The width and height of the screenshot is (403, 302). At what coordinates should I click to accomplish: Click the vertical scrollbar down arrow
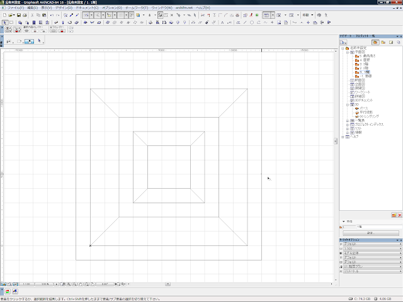[336, 280]
